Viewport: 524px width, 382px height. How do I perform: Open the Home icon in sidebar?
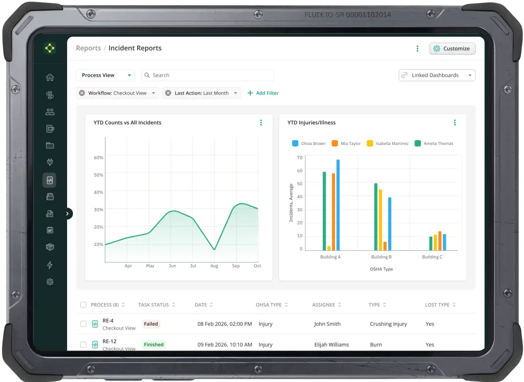[x=49, y=77]
